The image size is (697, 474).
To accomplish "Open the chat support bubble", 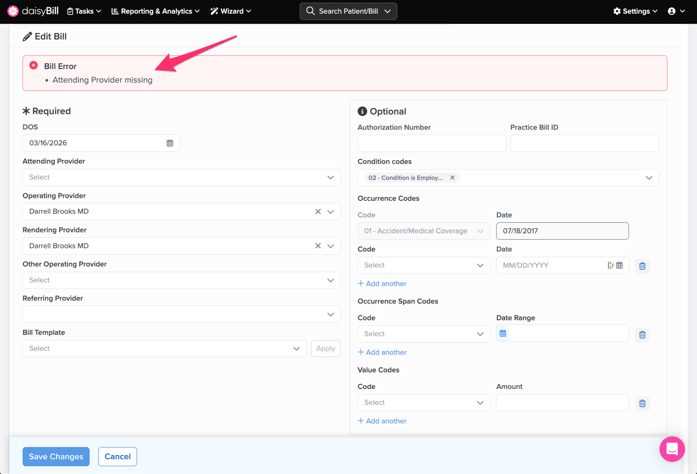I will [x=672, y=449].
